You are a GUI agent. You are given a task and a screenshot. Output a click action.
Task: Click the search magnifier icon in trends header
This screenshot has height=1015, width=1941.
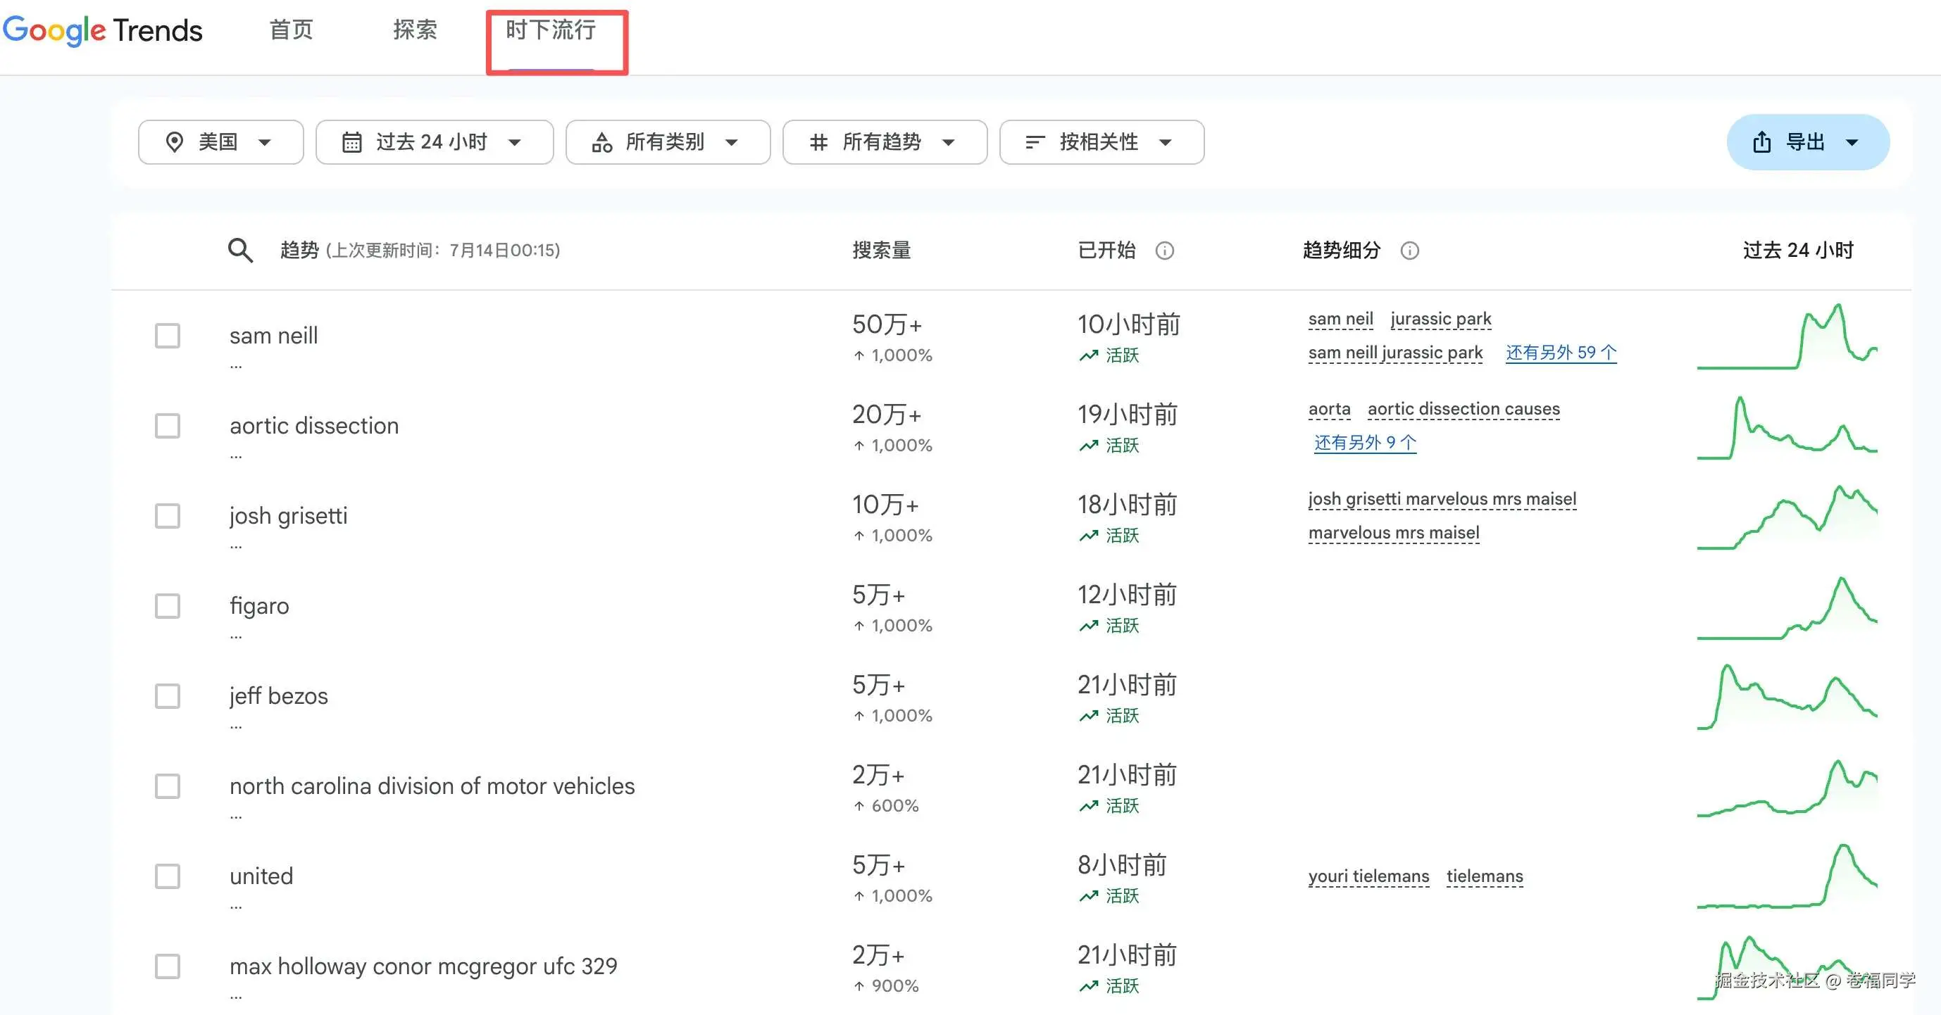[x=240, y=250]
